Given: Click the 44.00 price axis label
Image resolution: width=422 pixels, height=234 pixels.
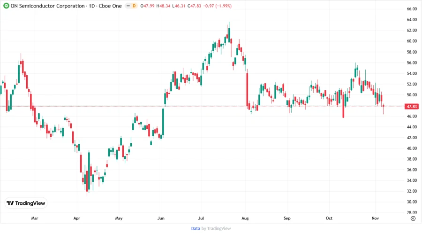Looking at the screenshot, I should pos(412,127).
